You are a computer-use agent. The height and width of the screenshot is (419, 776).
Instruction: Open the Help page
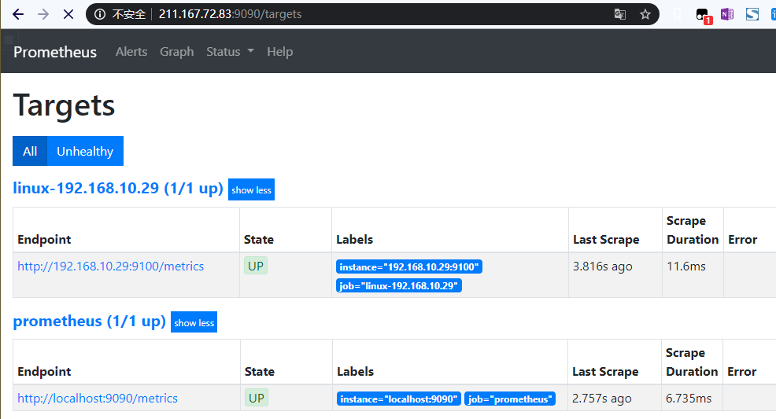[279, 51]
